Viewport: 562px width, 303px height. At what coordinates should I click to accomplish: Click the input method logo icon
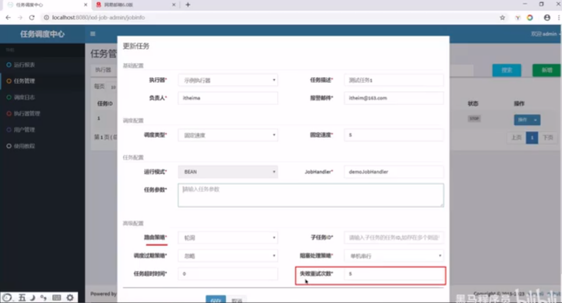click(x=7, y=297)
